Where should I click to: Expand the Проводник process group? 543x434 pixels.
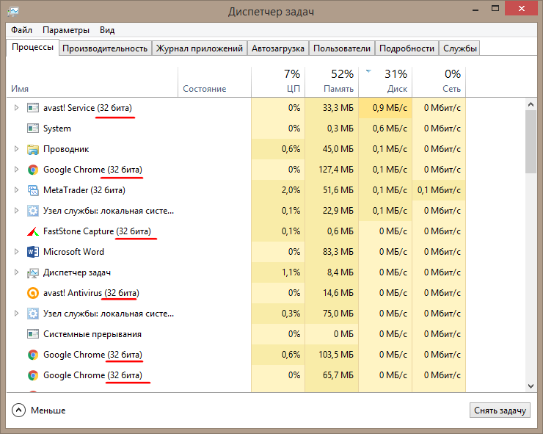[16, 149]
